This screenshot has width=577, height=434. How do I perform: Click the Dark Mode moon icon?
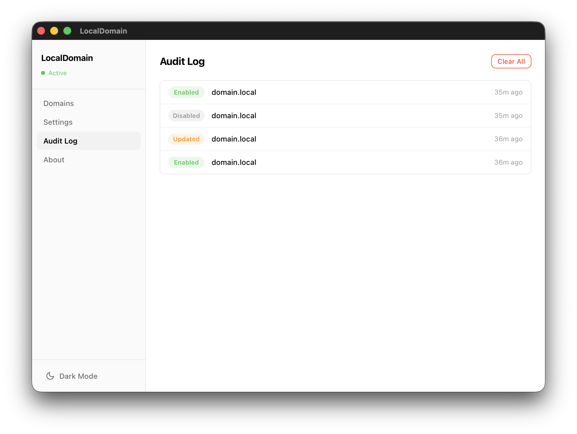point(50,376)
